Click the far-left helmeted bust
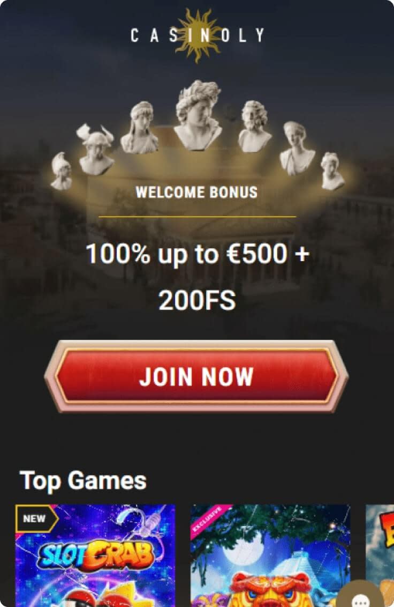 click(x=62, y=171)
